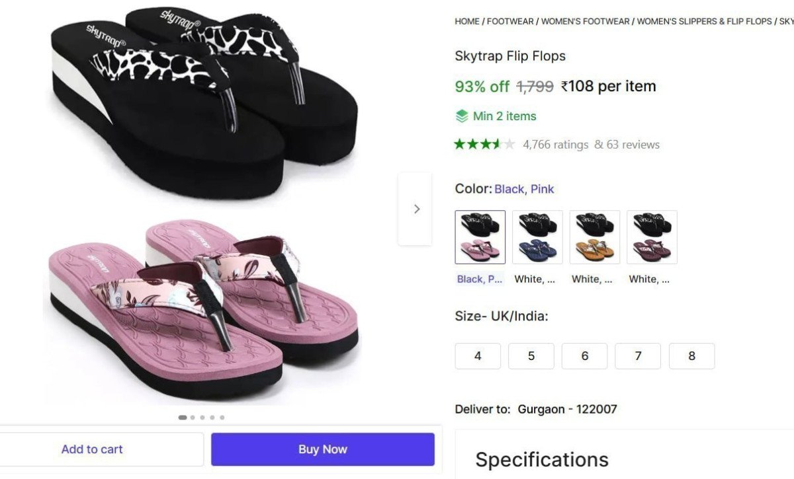Click the next image arrow chevron
The height and width of the screenshot is (479, 794).
[x=416, y=208]
